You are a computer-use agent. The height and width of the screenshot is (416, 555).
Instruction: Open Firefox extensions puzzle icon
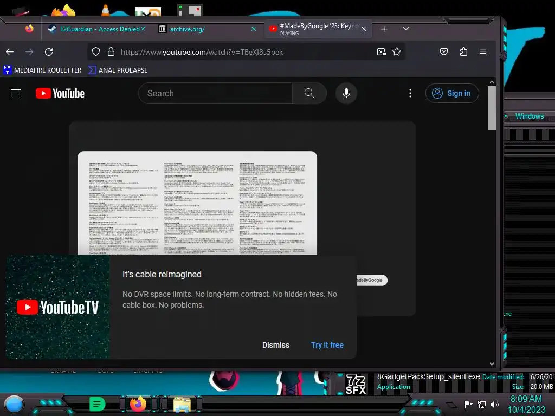click(463, 51)
